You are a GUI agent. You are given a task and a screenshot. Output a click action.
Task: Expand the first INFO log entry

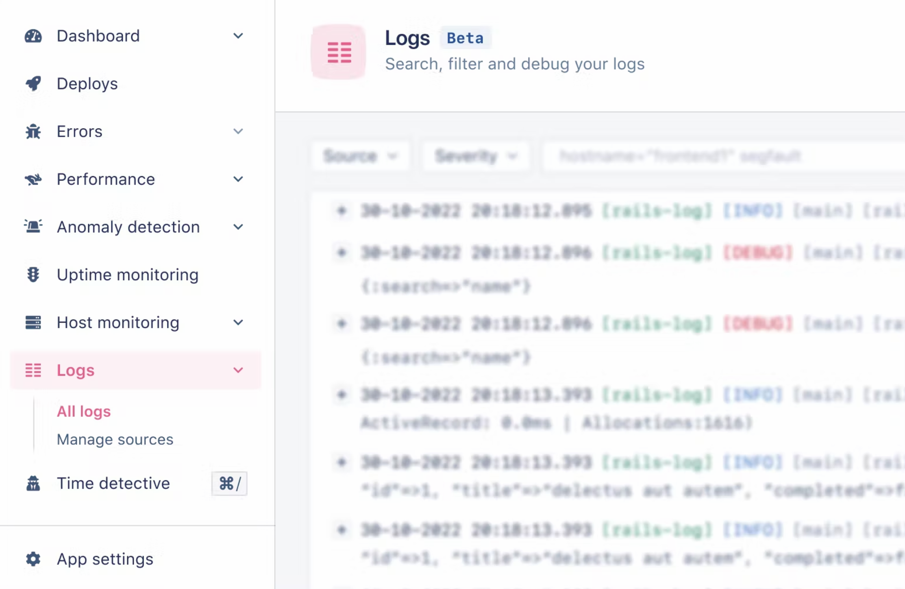pyautogui.click(x=342, y=211)
